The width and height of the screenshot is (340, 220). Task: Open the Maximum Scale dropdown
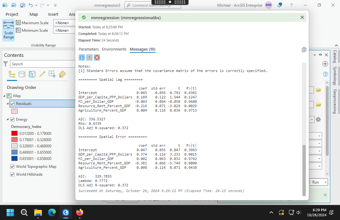[66, 23]
